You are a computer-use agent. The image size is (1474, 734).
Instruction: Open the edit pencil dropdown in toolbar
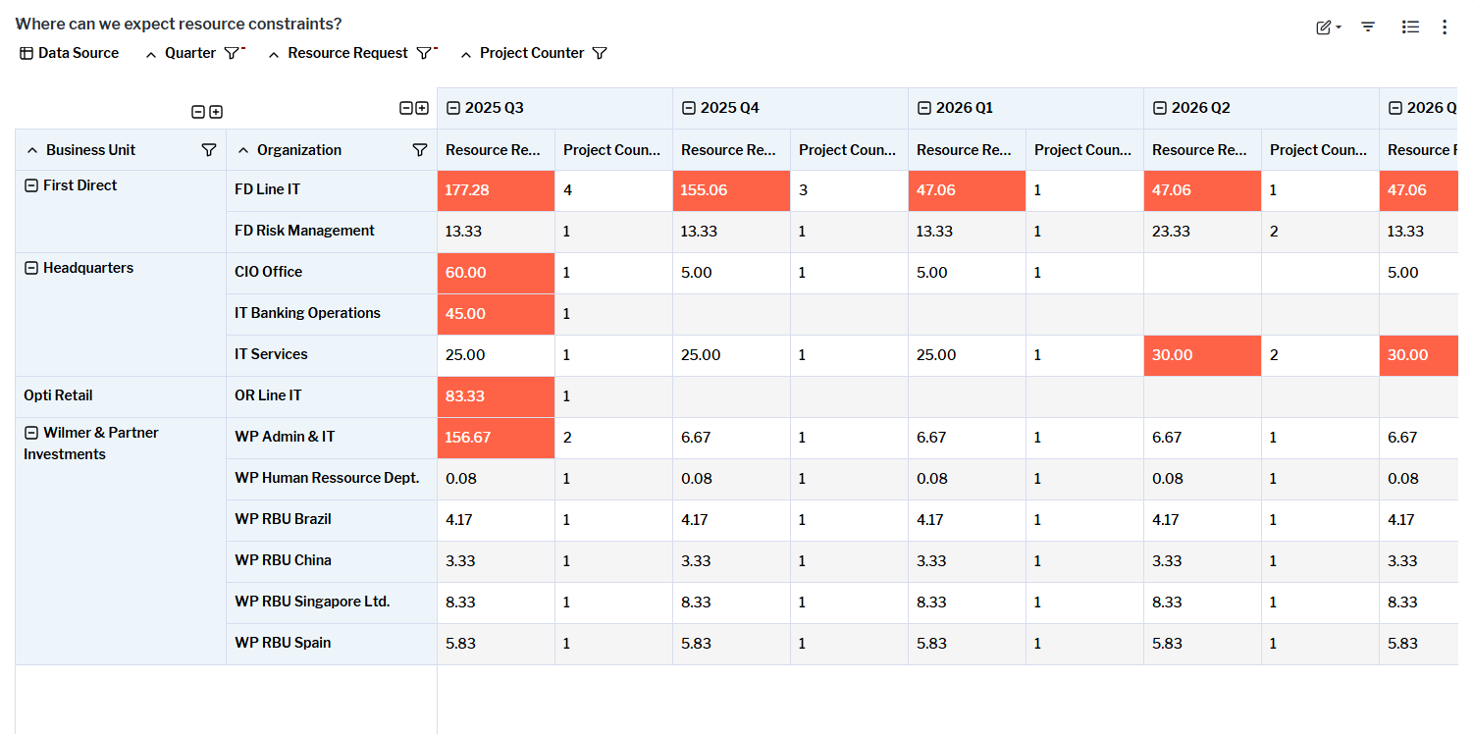1328,27
